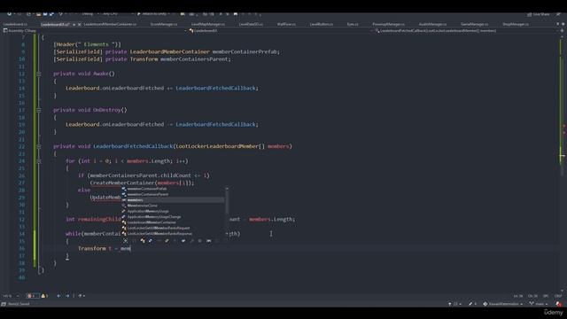The image size is (567, 319).
Task: Close the active LeaderboardUI.cs tab
Action: [x=79, y=24]
